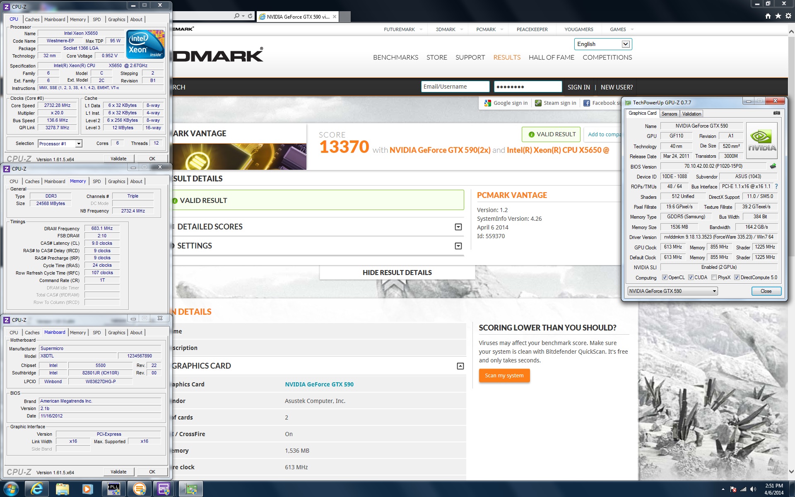The image size is (795, 497).
Task: Click the Intel Xeon logo in CPU-Z
Action: pyautogui.click(x=145, y=44)
